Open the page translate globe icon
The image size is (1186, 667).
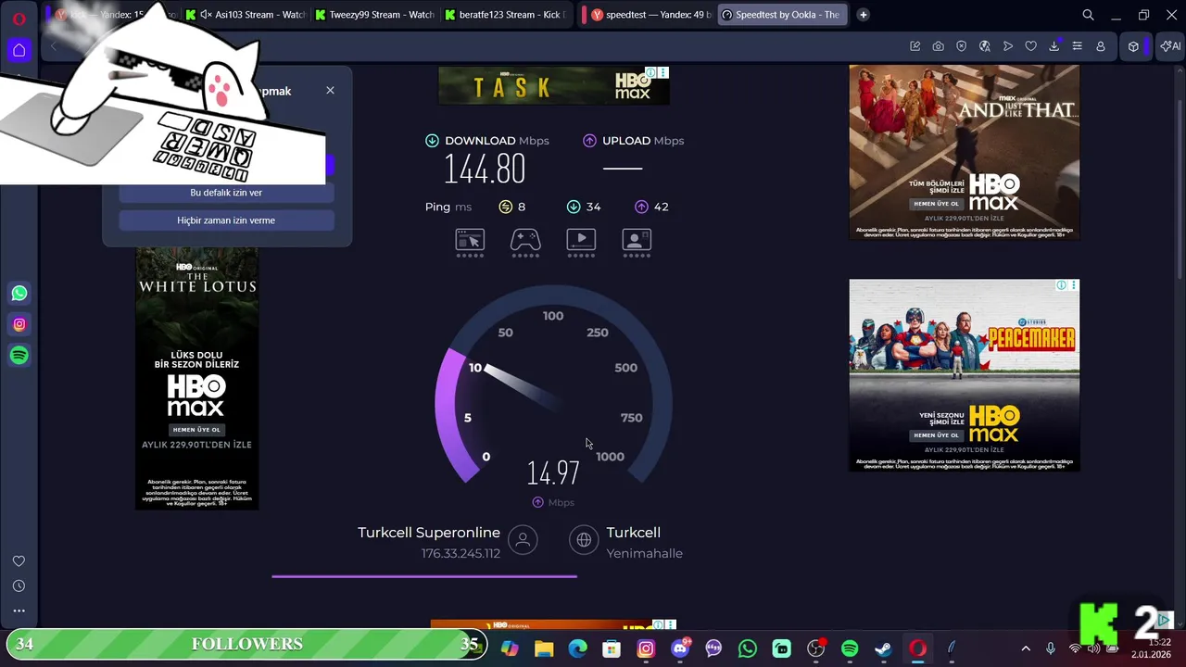(x=985, y=46)
